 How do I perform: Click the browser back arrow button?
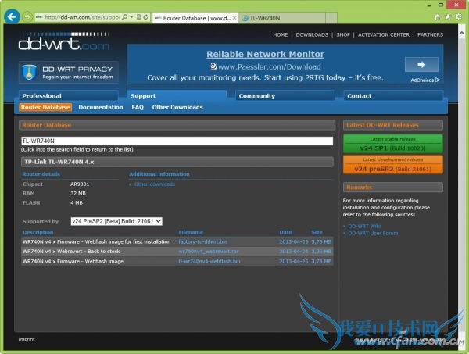(x=12, y=16)
